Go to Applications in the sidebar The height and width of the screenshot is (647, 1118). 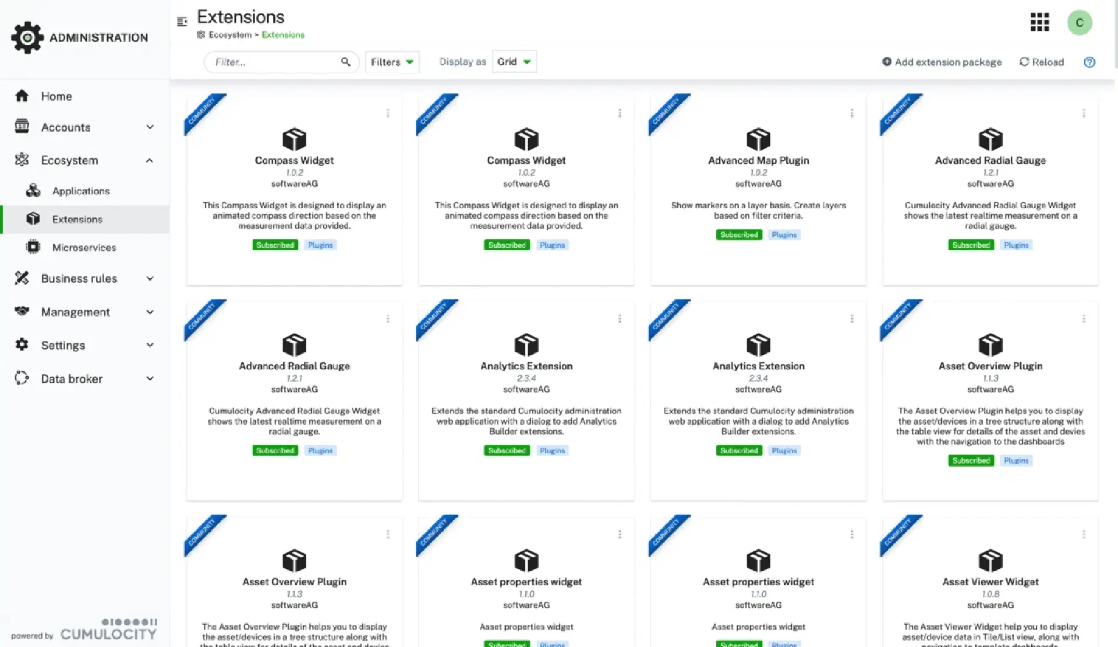80,191
